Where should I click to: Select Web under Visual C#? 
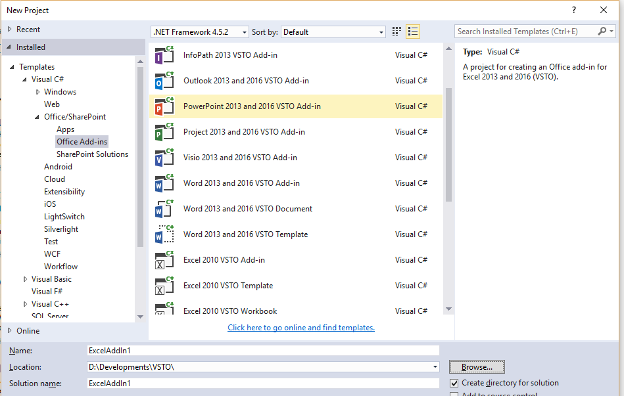52,104
